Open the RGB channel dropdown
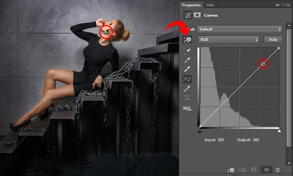The image size is (293, 176). [229, 40]
